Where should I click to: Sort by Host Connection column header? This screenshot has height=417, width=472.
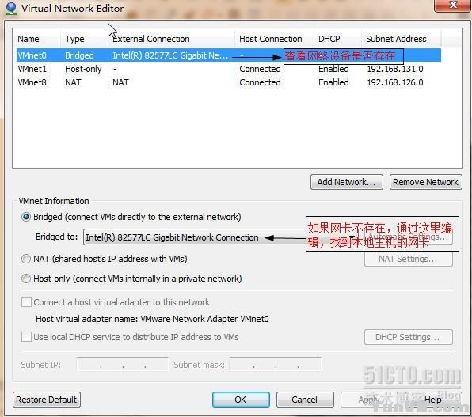[x=274, y=39]
